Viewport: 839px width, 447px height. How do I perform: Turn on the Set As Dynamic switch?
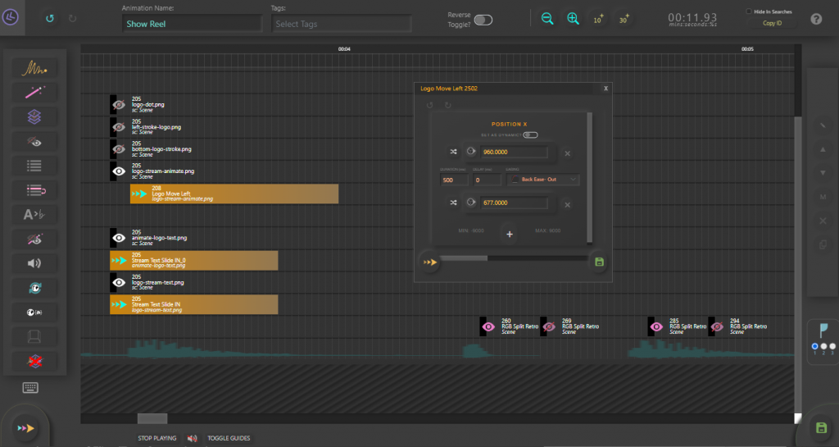(529, 135)
